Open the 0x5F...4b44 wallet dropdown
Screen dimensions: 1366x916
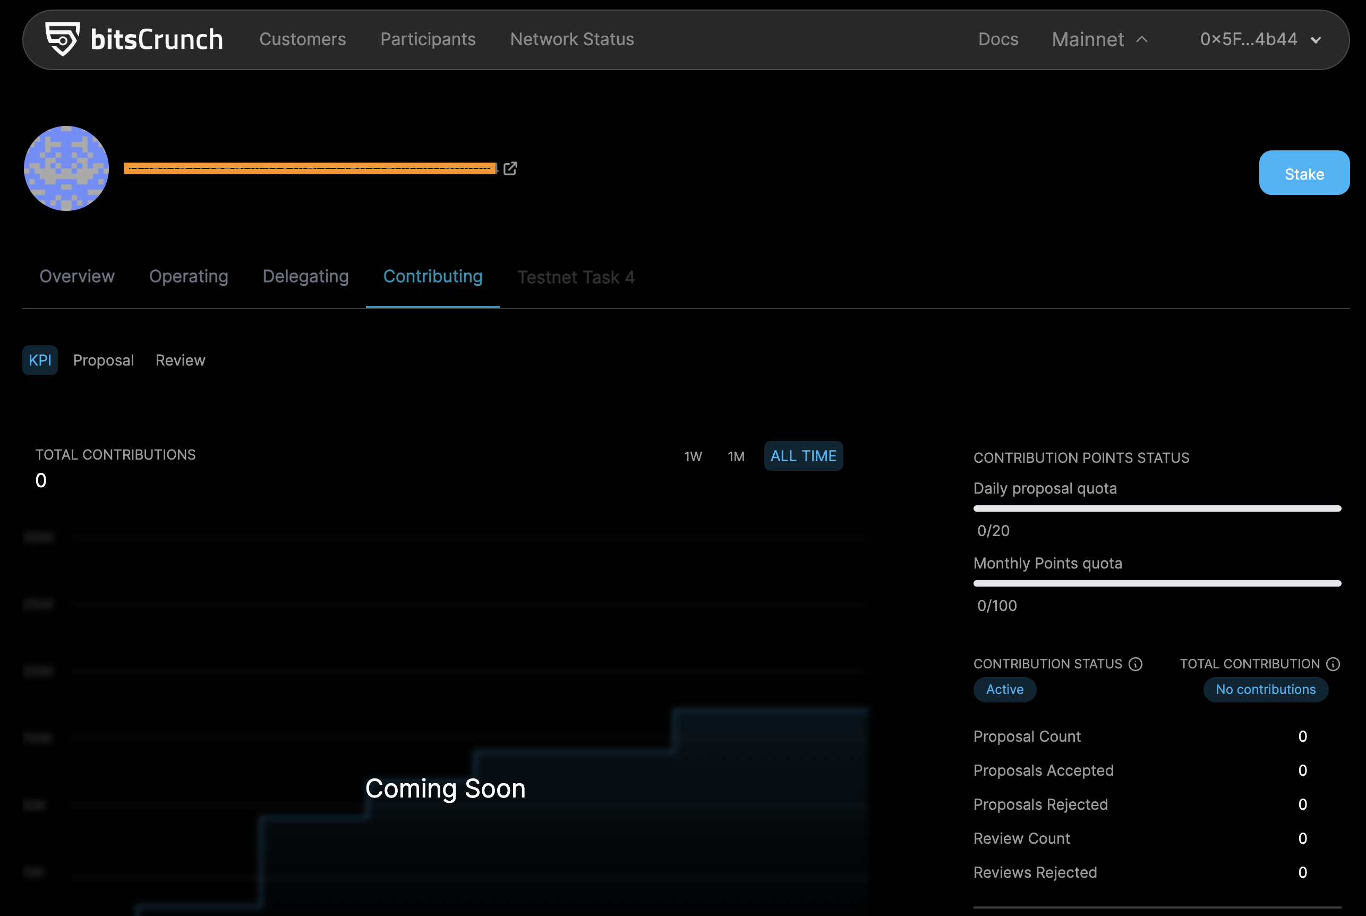pyautogui.click(x=1261, y=39)
